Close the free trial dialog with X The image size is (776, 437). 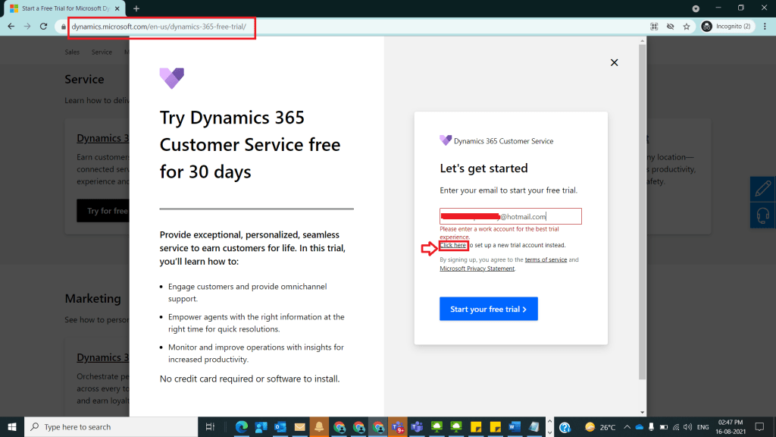pos(614,62)
